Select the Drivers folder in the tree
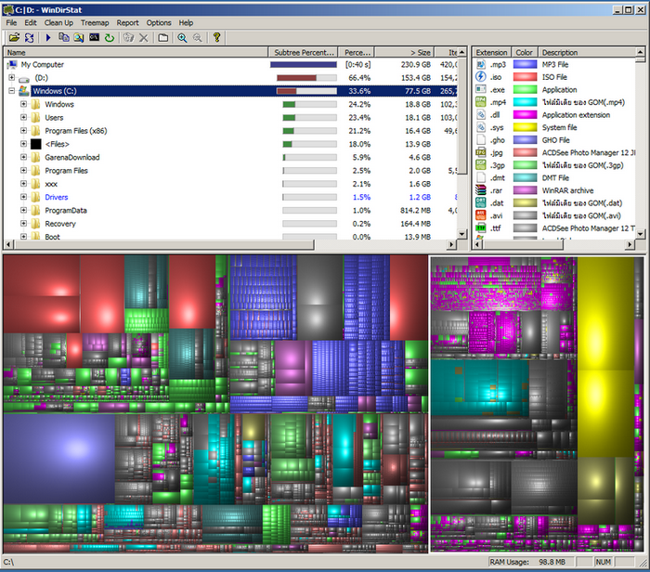Screen dimensions: 650x572 tap(56, 197)
